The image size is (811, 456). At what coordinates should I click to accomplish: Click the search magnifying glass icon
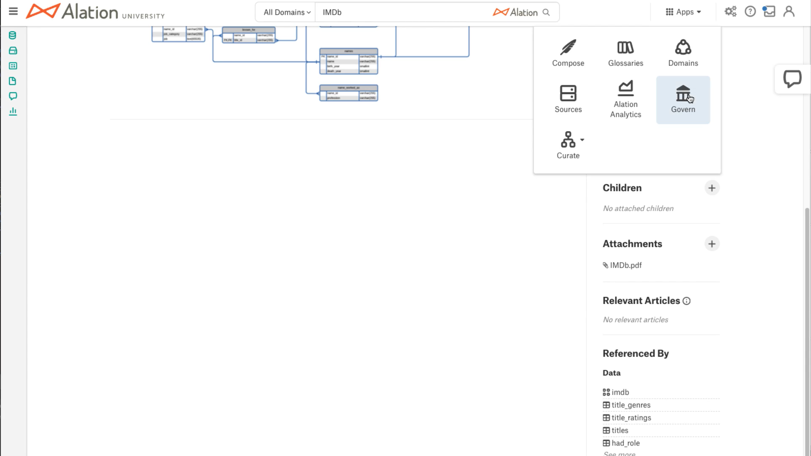547,12
